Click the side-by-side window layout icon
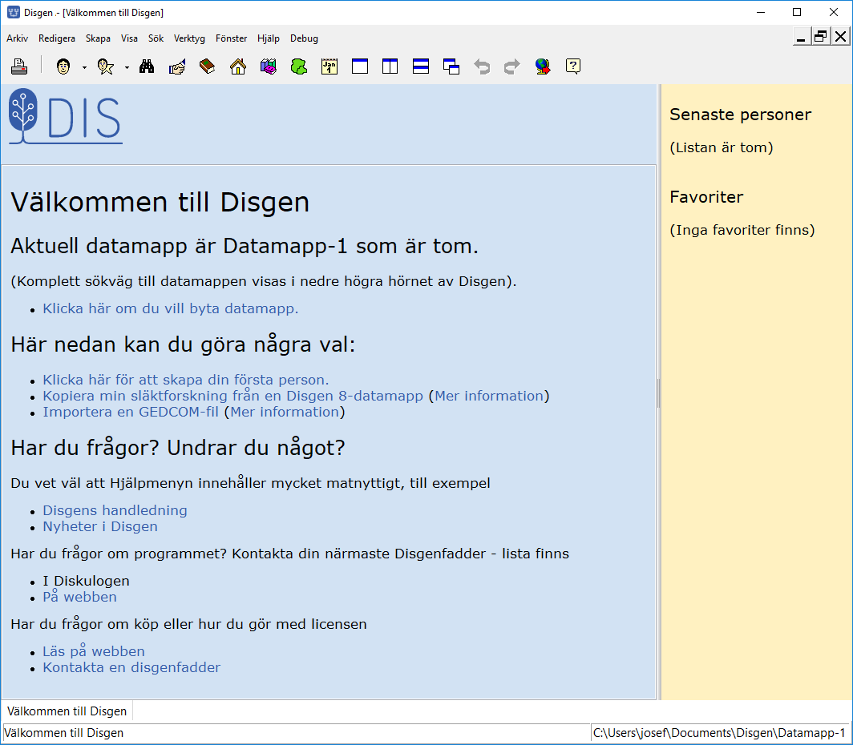Screen dimensions: 853x745 pyautogui.click(x=390, y=66)
